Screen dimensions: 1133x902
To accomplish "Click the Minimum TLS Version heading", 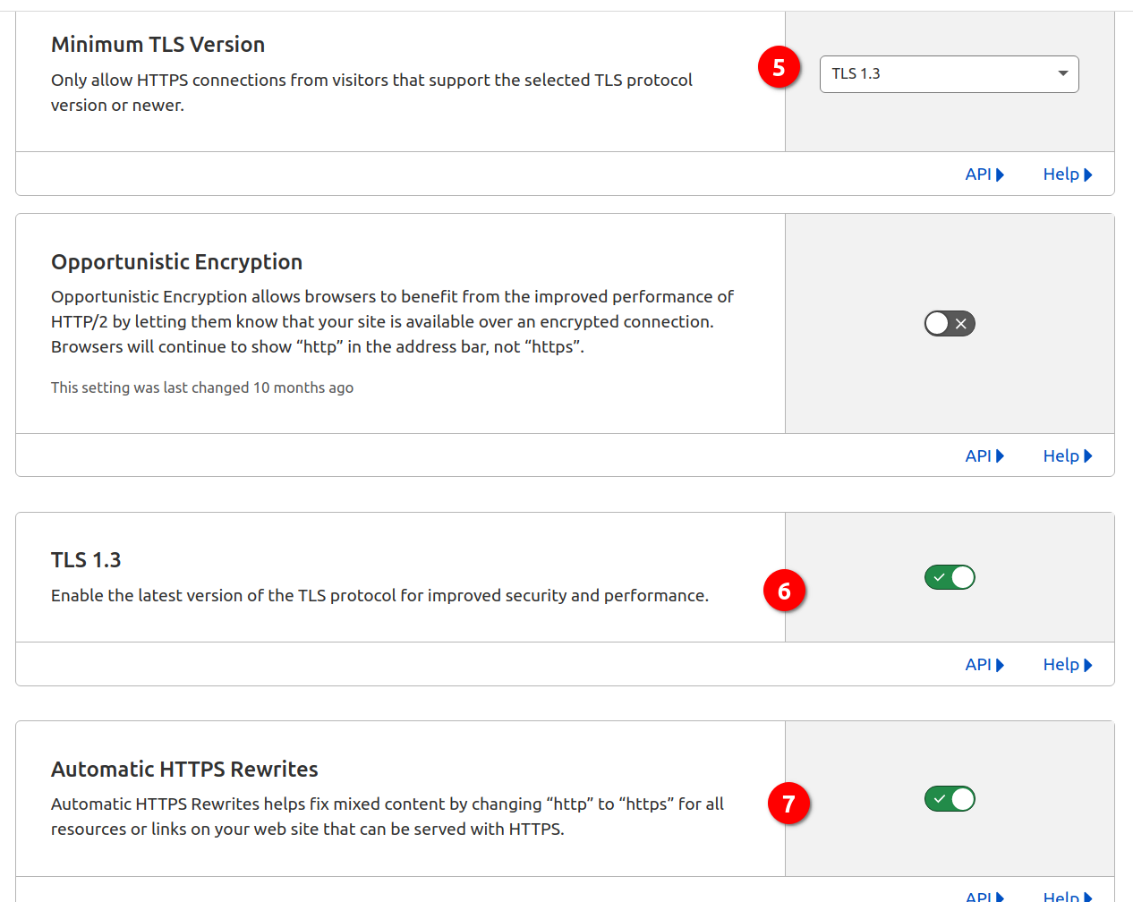I will tap(158, 45).
